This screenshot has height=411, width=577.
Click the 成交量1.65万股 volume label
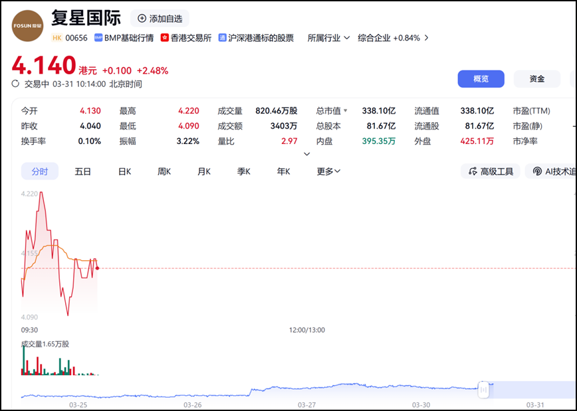(45, 344)
